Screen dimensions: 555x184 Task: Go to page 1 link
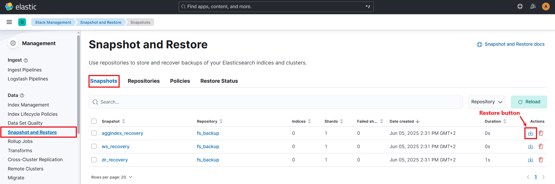(536, 177)
